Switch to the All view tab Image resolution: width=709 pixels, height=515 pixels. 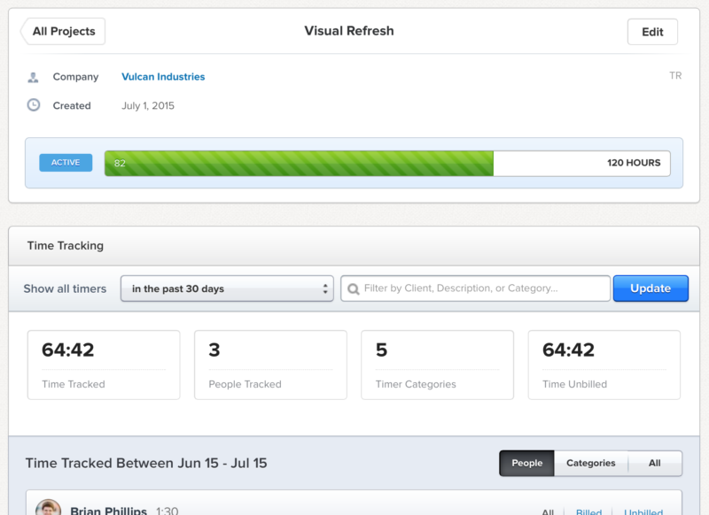coord(655,463)
